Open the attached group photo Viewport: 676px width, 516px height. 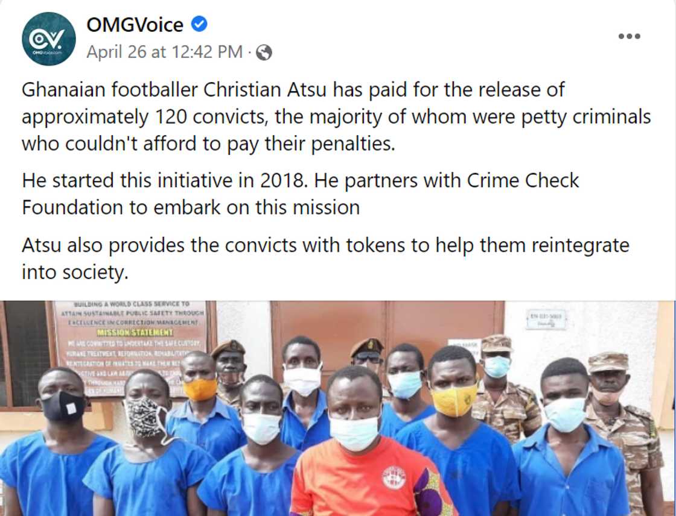pyautogui.click(x=338, y=408)
